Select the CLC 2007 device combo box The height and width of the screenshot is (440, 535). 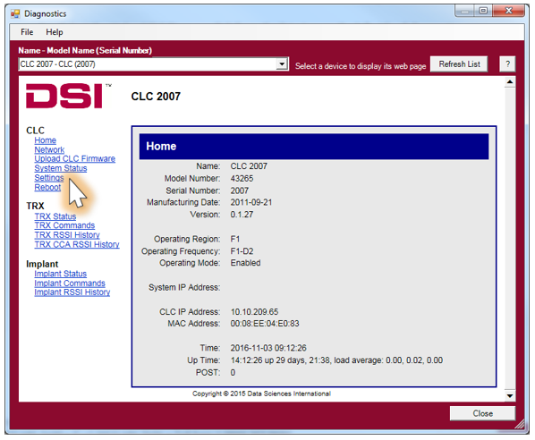[153, 64]
